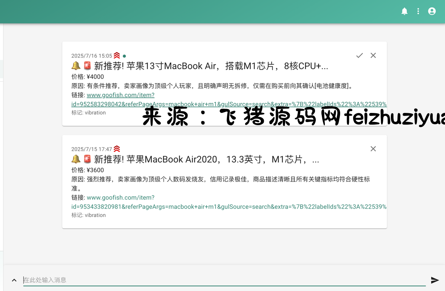Expand publish options chevron beside message field
This screenshot has width=445, height=291.
point(14,280)
